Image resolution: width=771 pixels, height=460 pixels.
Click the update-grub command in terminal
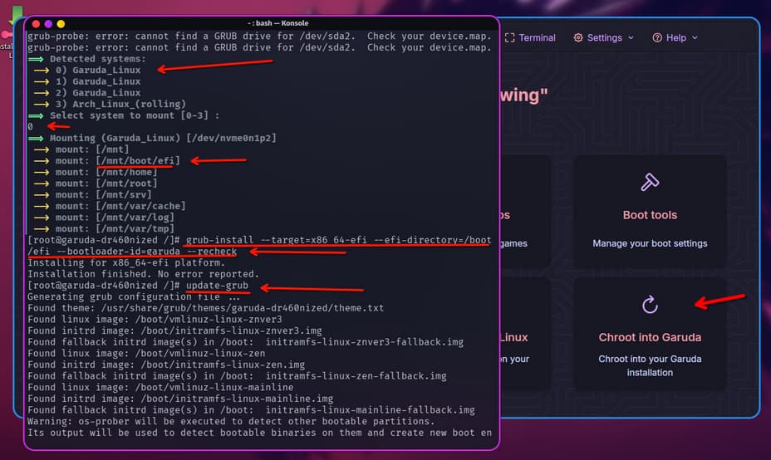point(217,286)
